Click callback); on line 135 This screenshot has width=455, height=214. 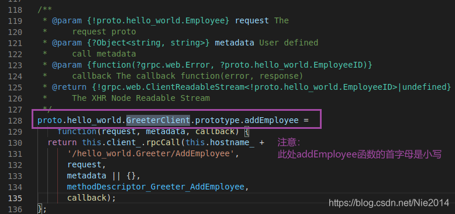pyautogui.click(x=91, y=198)
